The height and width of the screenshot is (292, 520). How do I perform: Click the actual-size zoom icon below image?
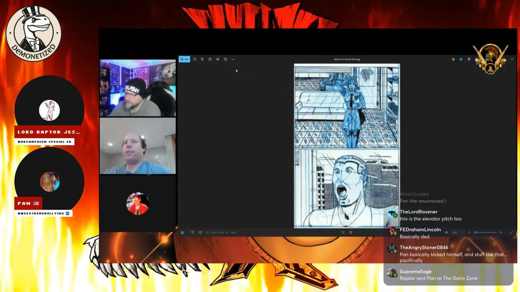tap(351, 232)
